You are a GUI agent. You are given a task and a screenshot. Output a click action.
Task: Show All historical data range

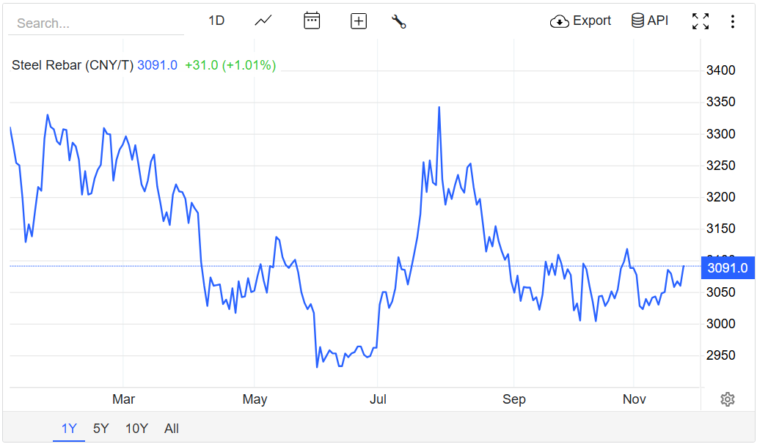pos(172,429)
